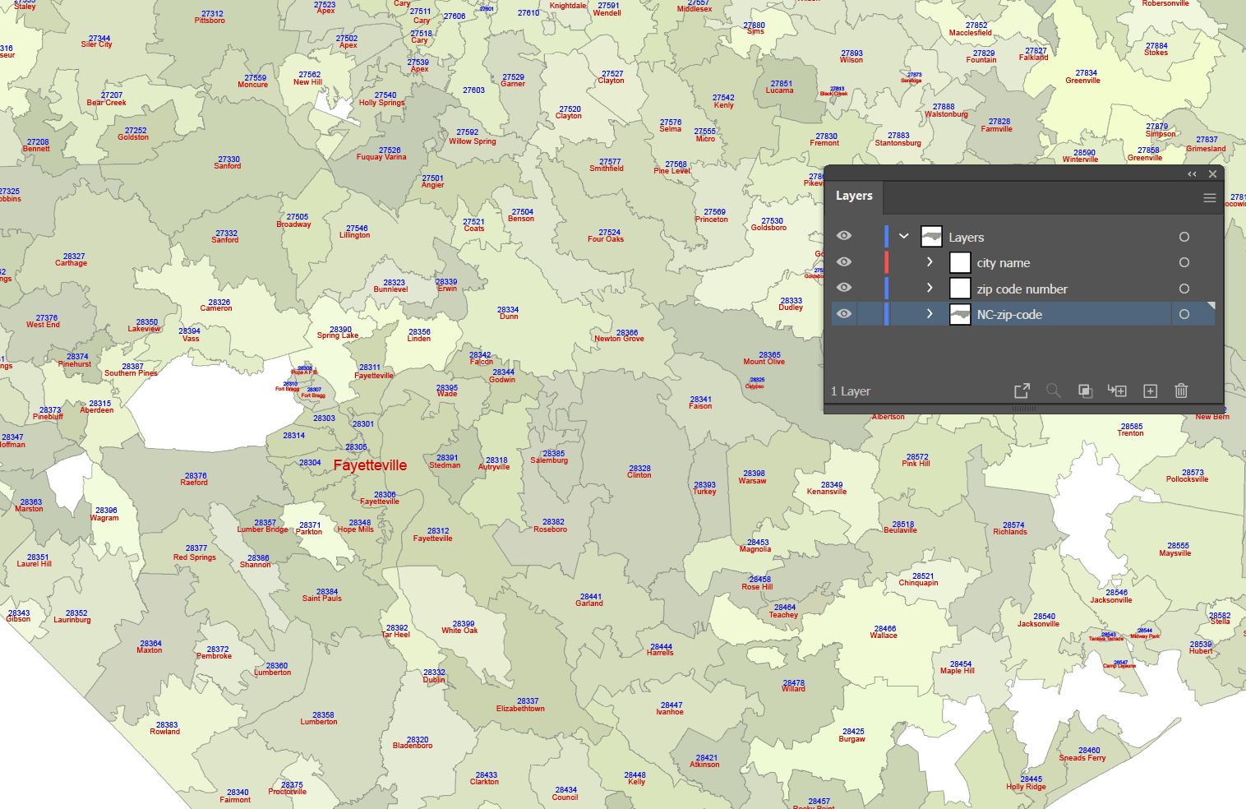Click the 'Burgaw' map label

851,739
